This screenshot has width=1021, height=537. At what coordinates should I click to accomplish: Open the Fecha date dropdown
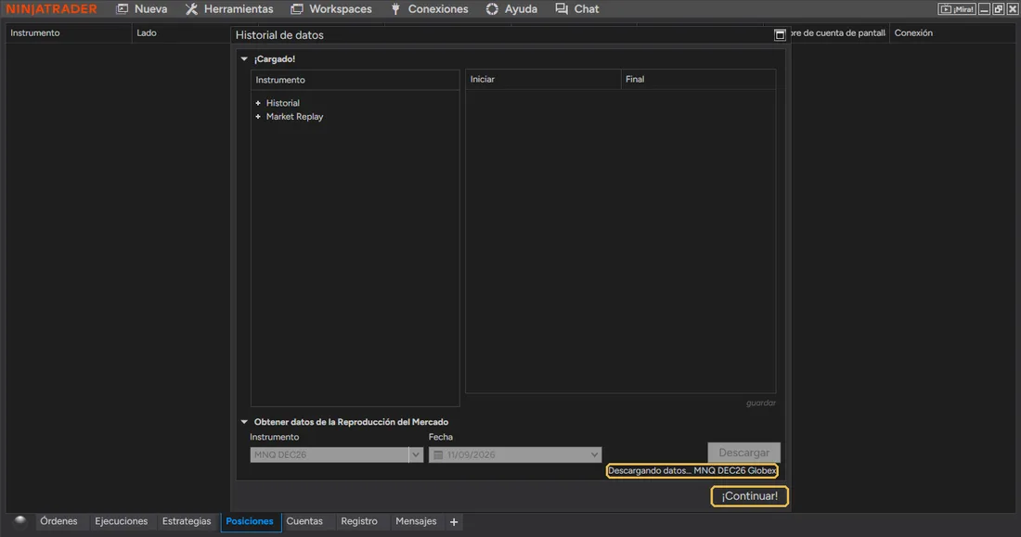coord(594,454)
